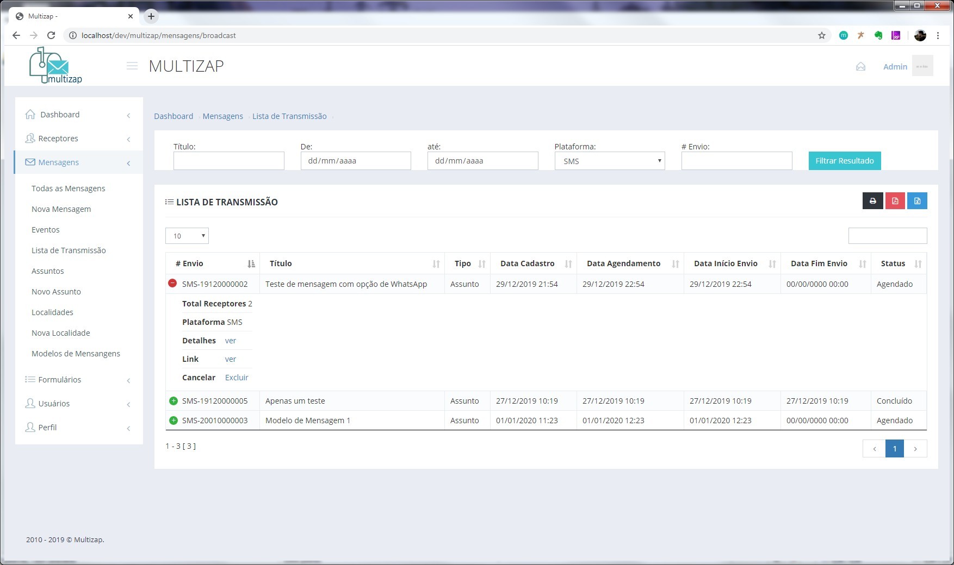Collapse row SMS-19120000002 with red minus icon

click(172, 283)
